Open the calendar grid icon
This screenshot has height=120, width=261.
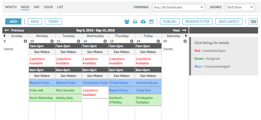click(x=151, y=21)
